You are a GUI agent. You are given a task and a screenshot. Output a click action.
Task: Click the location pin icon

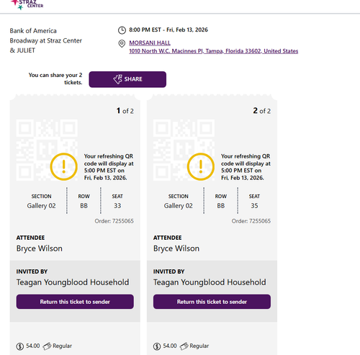122,44
